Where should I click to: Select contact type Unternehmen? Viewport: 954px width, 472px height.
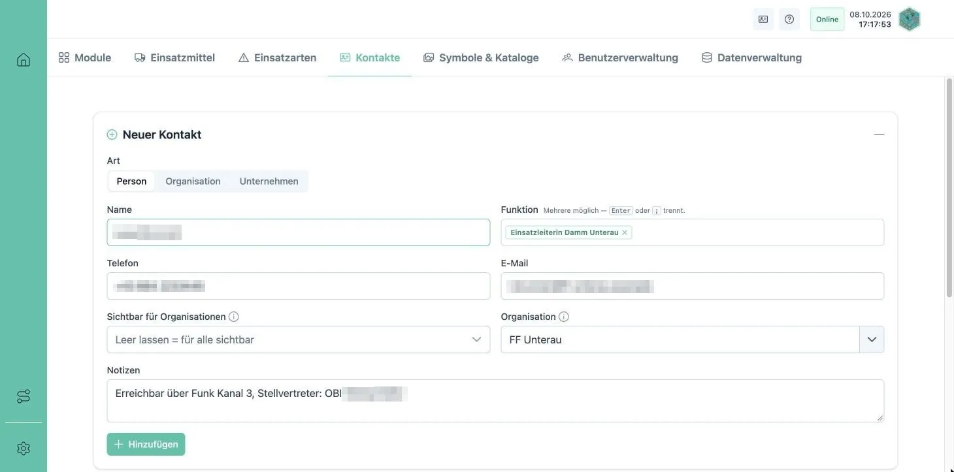pos(269,181)
